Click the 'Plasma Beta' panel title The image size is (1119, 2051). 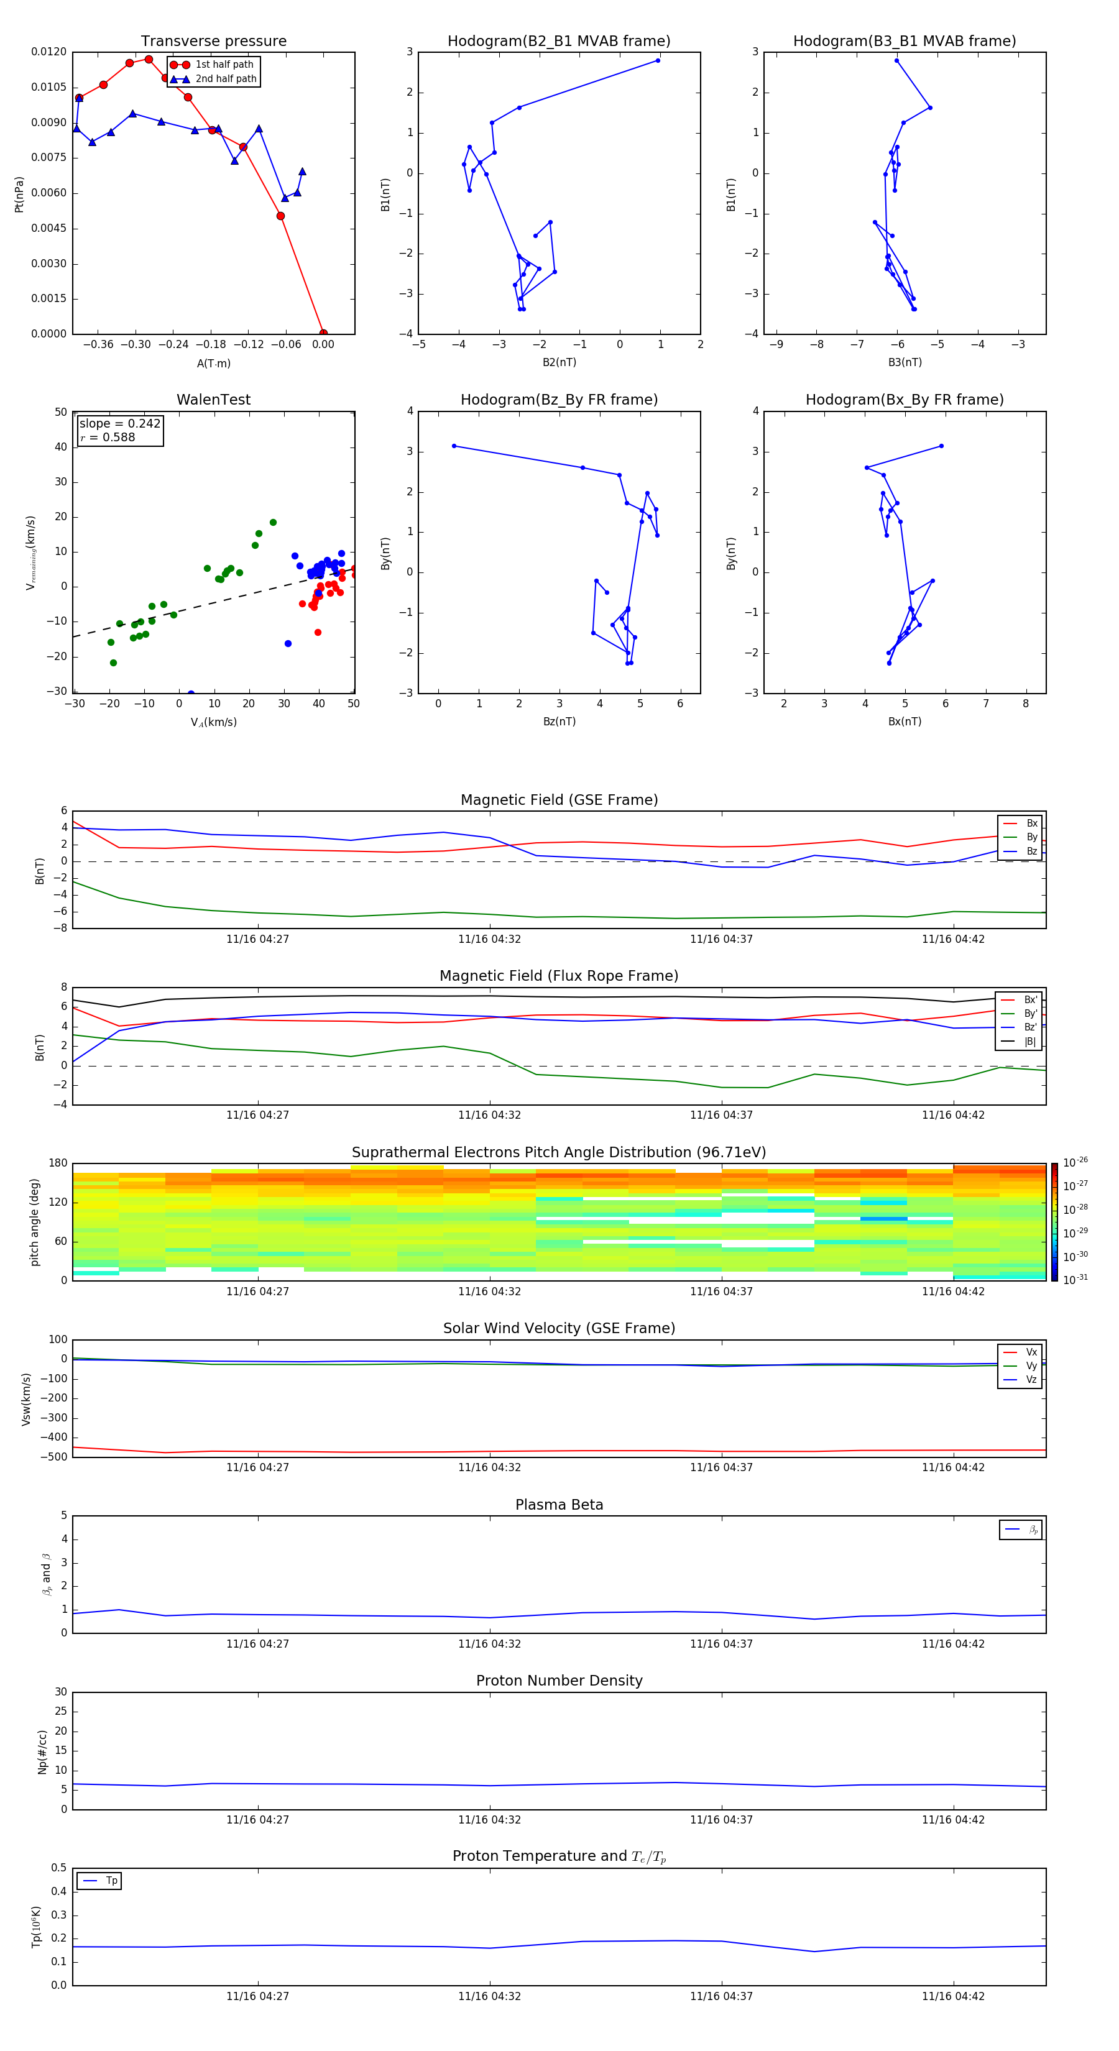559,1505
